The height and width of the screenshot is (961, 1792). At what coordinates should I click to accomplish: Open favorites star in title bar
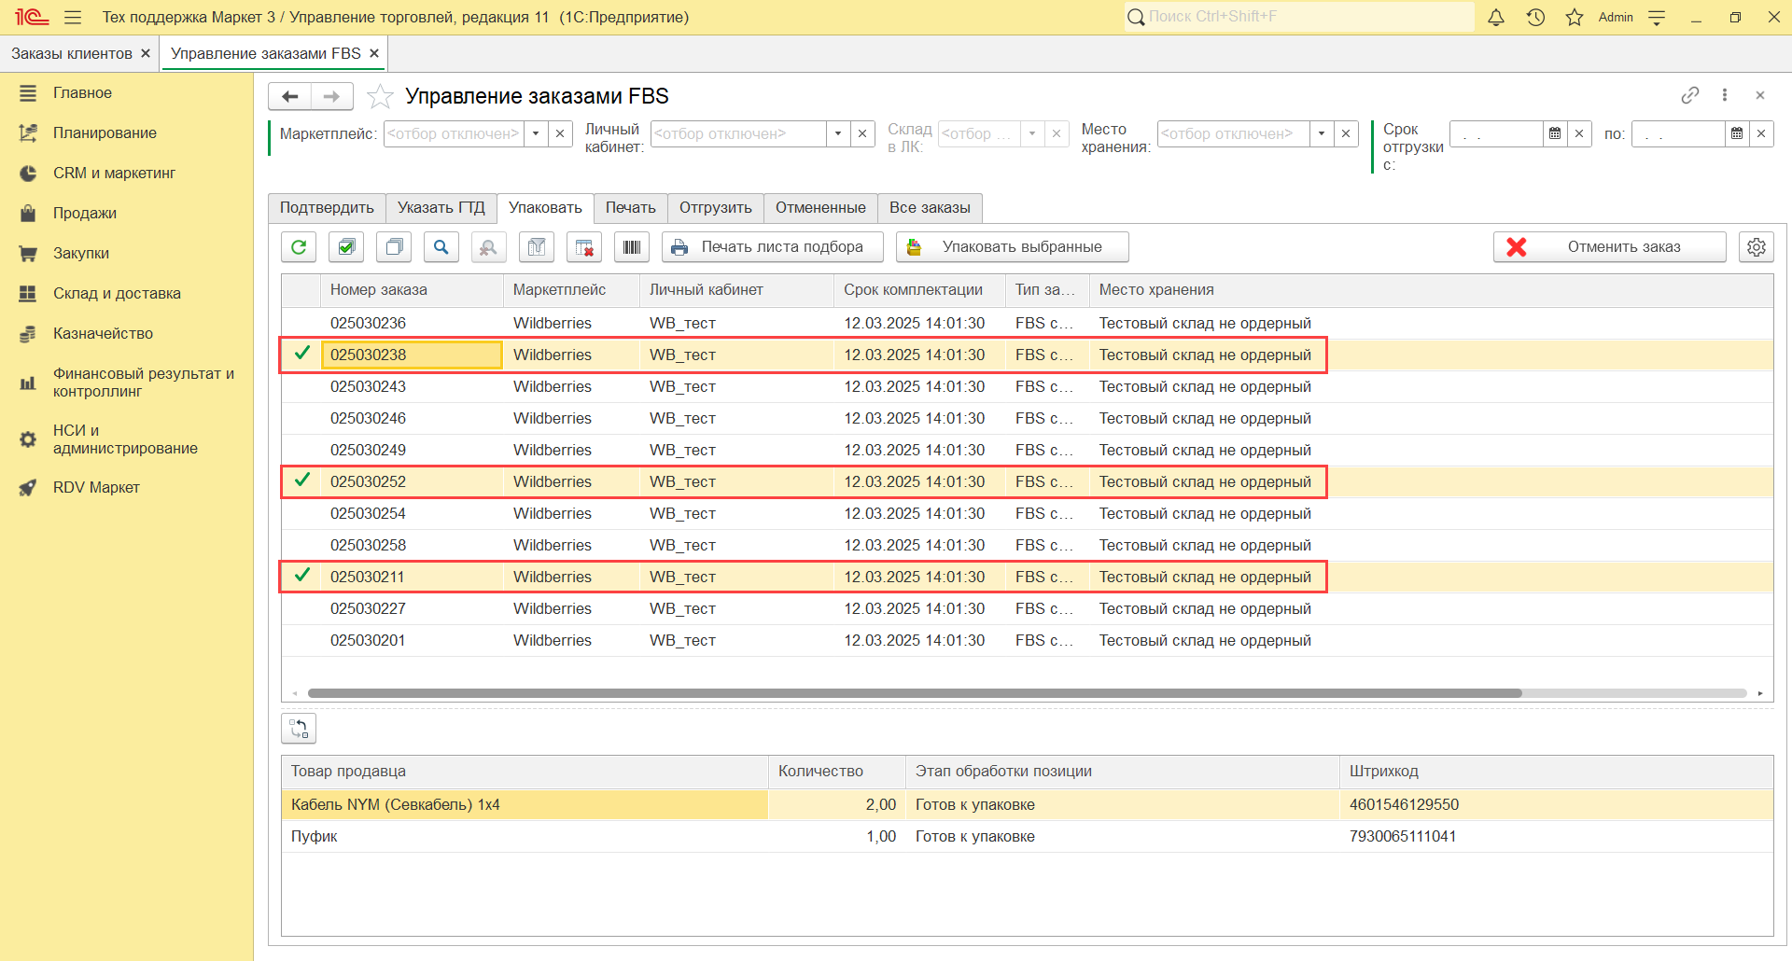point(1575,17)
